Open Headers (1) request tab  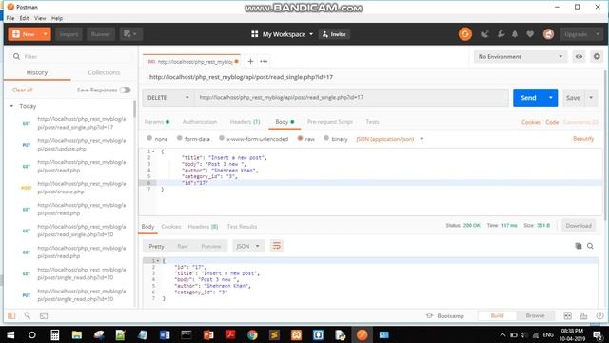(x=245, y=122)
